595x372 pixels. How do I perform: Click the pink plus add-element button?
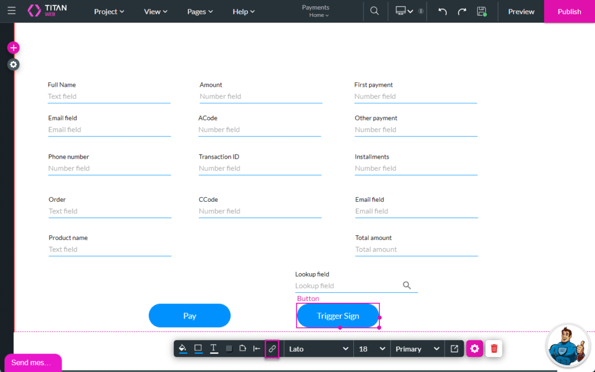coord(13,48)
